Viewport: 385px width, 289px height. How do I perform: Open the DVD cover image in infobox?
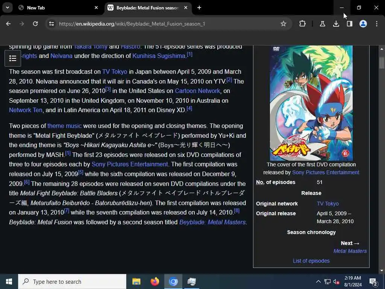[x=311, y=103]
